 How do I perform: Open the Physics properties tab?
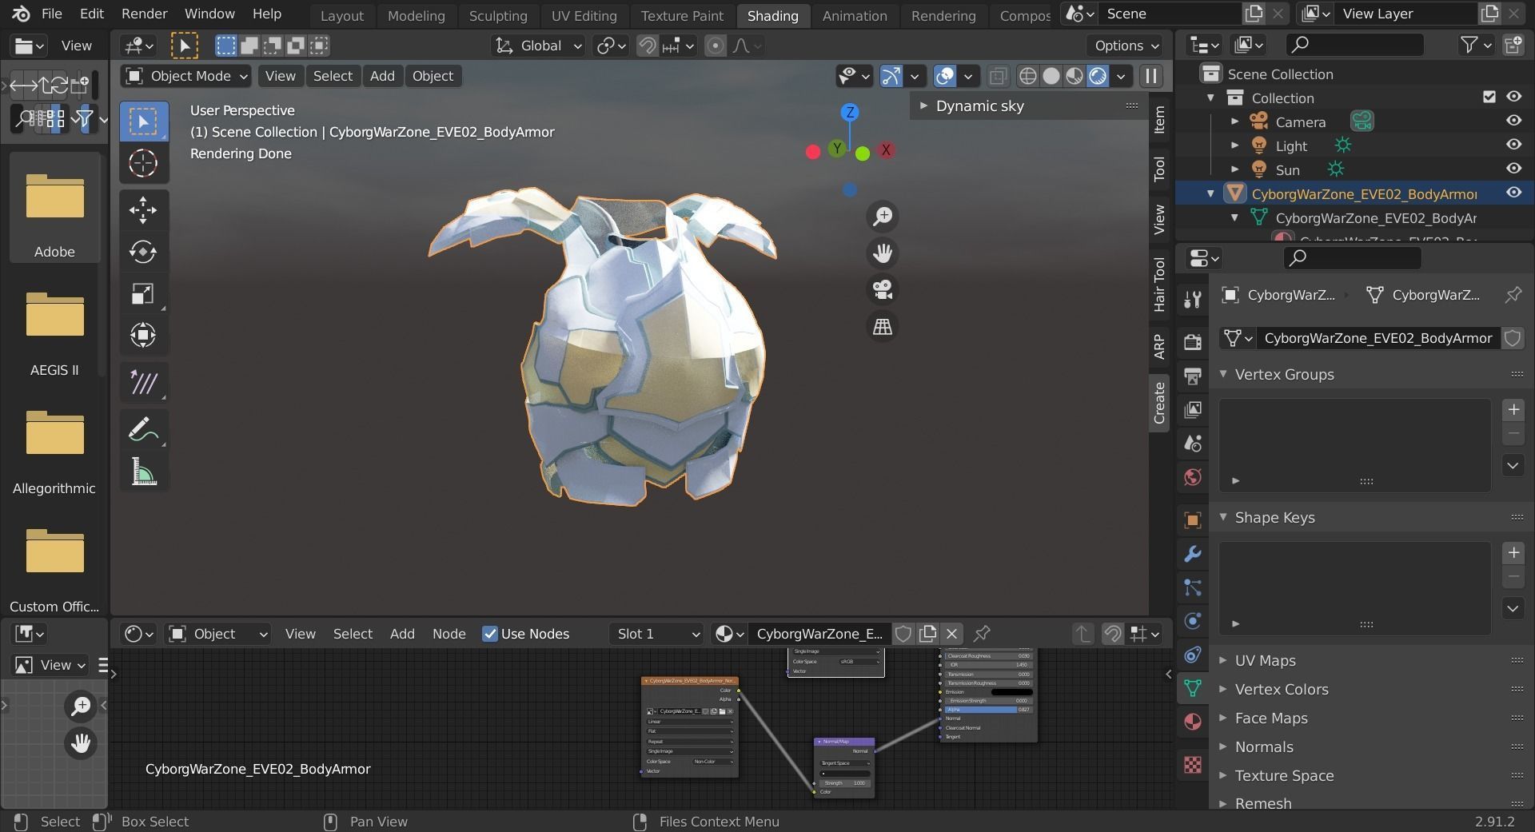click(1192, 621)
